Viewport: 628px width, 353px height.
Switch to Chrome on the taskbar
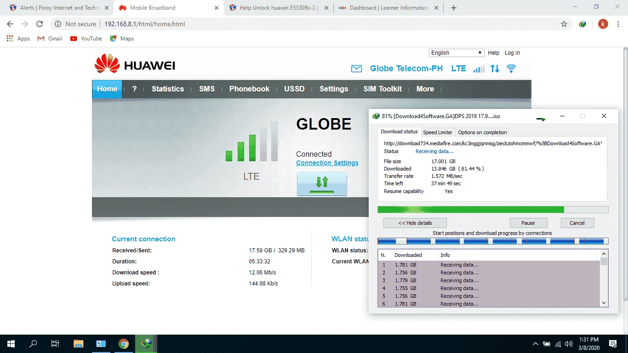[123, 343]
